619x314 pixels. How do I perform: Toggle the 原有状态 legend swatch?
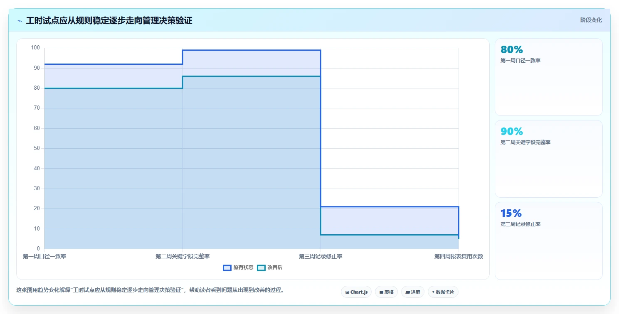tap(227, 268)
